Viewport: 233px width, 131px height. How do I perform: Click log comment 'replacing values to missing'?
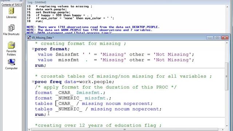(64, 7)
